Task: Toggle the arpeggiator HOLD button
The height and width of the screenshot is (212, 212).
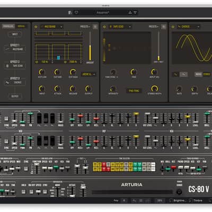Action: point(23,192)
